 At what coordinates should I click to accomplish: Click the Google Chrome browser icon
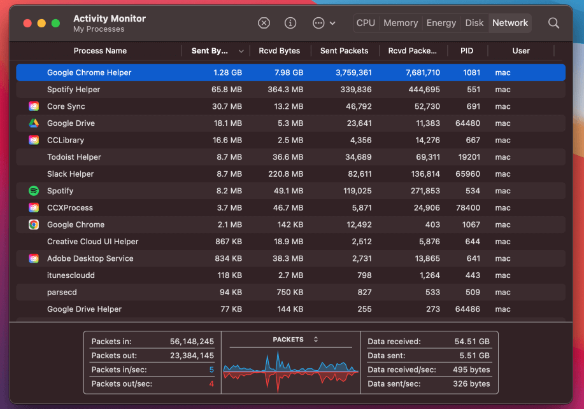click(34, 225)
